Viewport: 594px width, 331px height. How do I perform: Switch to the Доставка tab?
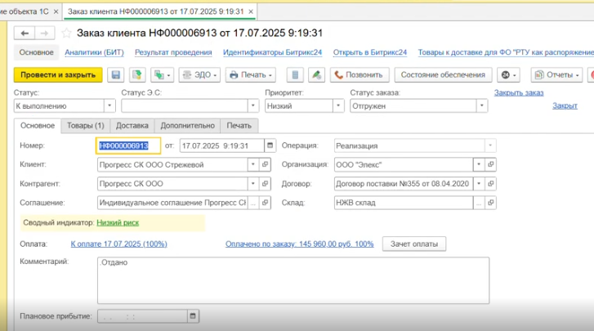tap(132, 125)
